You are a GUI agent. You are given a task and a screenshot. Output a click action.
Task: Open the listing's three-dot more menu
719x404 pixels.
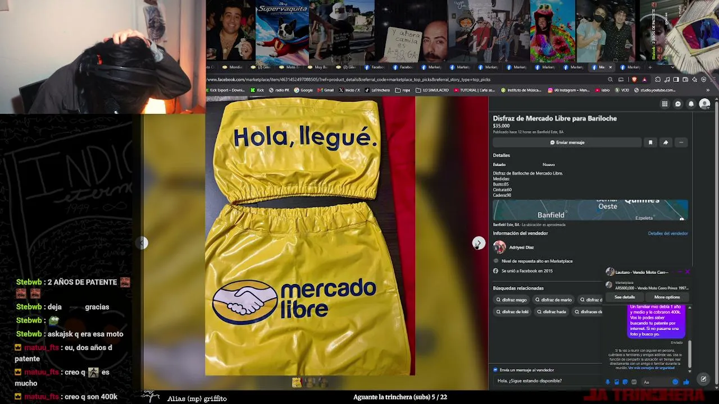point(681,143)
